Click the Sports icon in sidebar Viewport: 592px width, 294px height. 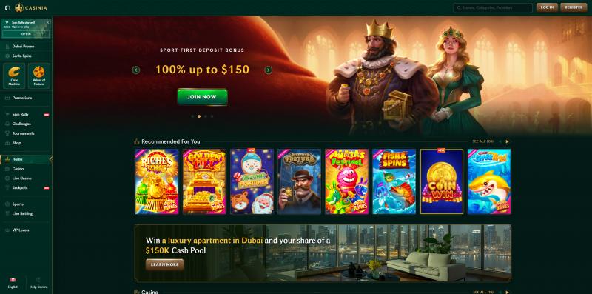7,204
